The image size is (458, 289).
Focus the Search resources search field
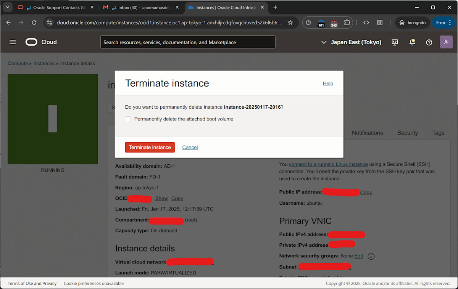188,42
